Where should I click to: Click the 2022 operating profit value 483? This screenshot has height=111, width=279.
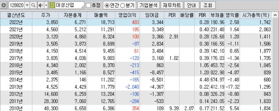[x=135, y=22]
